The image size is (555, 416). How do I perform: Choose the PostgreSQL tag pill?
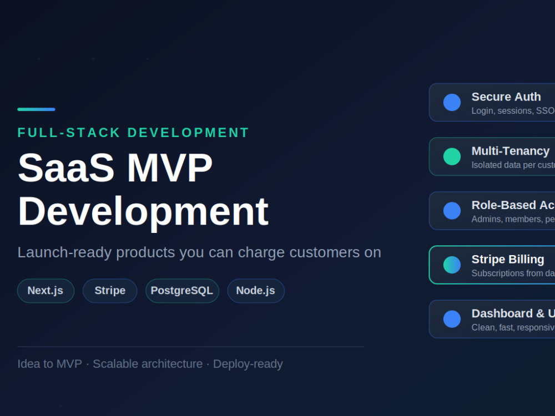[x=182, y=291]
